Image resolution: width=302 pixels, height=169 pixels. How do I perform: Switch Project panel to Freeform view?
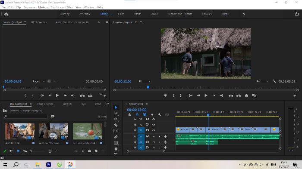pyautogui.click(x=25, y=151)
